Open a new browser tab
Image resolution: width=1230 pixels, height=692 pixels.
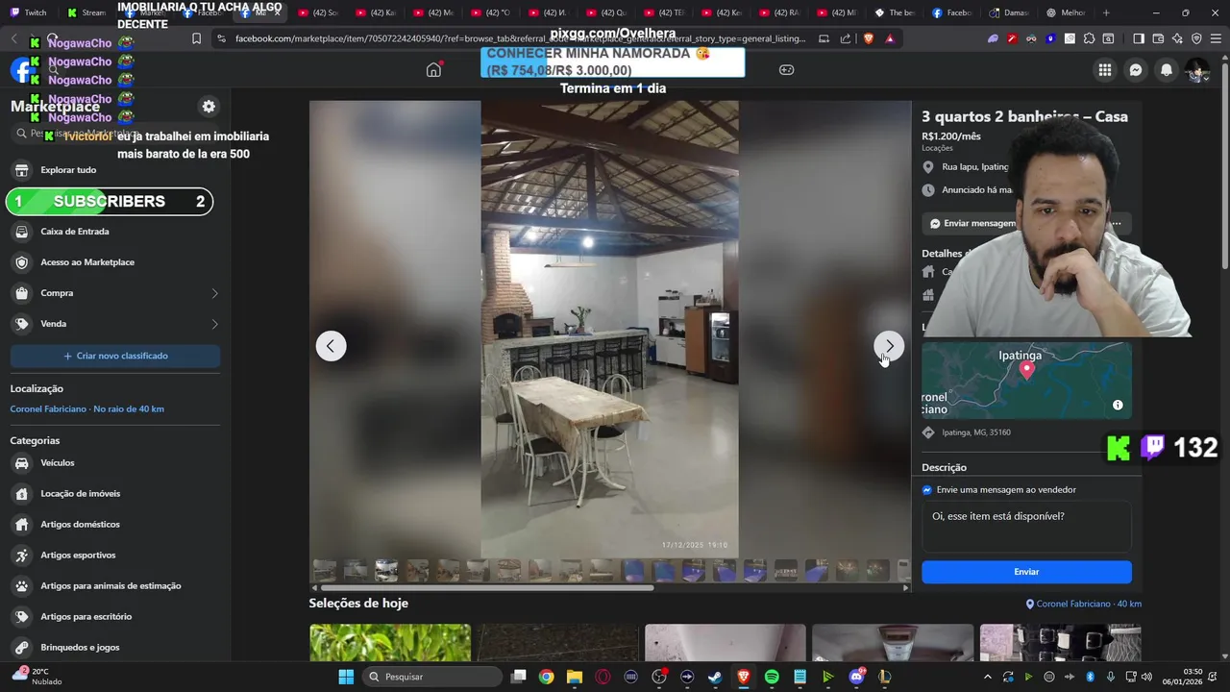point(1106,12)
